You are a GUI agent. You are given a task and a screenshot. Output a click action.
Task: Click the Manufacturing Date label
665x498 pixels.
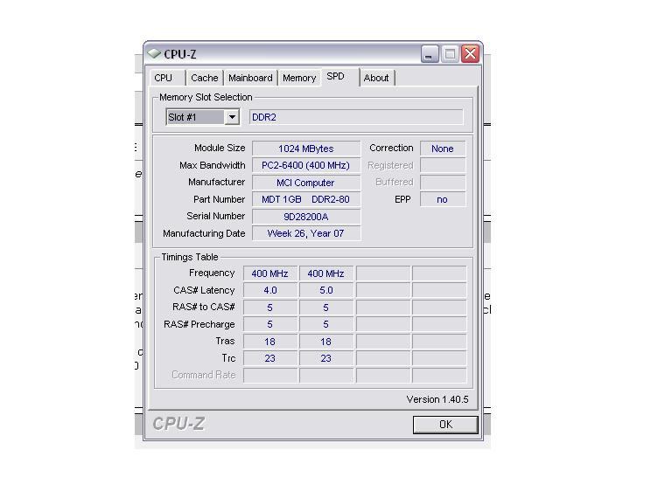pos(204,233)
